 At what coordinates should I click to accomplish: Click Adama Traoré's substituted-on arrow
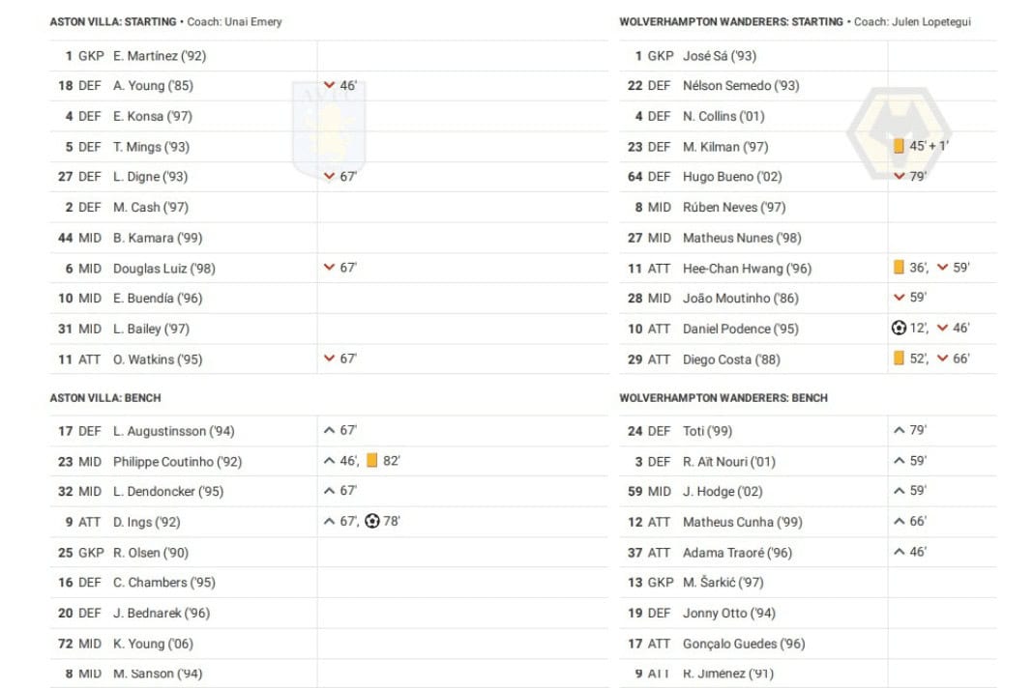900,552
